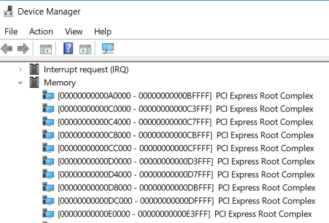Select the C0000 - C3FFF memory entry
This screenshot has width=329, height=223.
[185, 109]
